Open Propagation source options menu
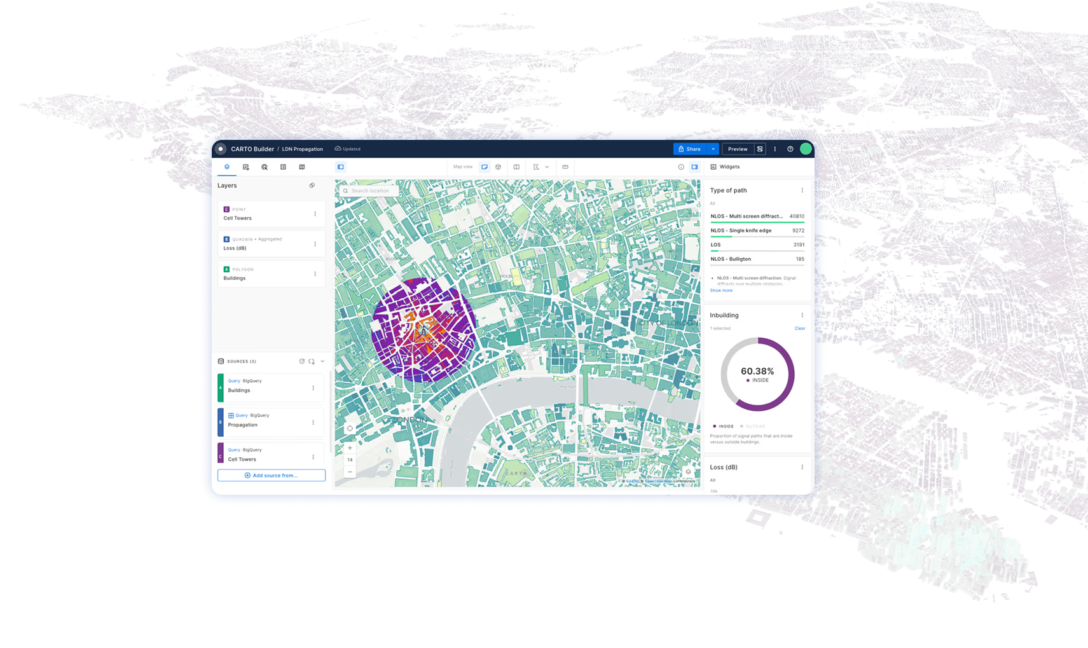The height and width of the screenshot is (648, 1088). coord(313,422)
